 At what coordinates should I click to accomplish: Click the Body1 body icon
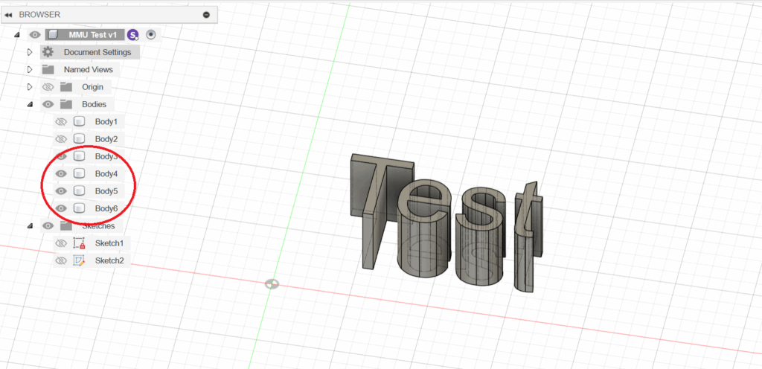click(x=79, y=121)
